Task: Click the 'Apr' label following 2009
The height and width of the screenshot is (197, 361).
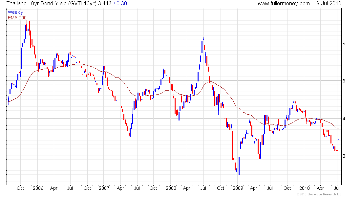Action: click(253, 188)
